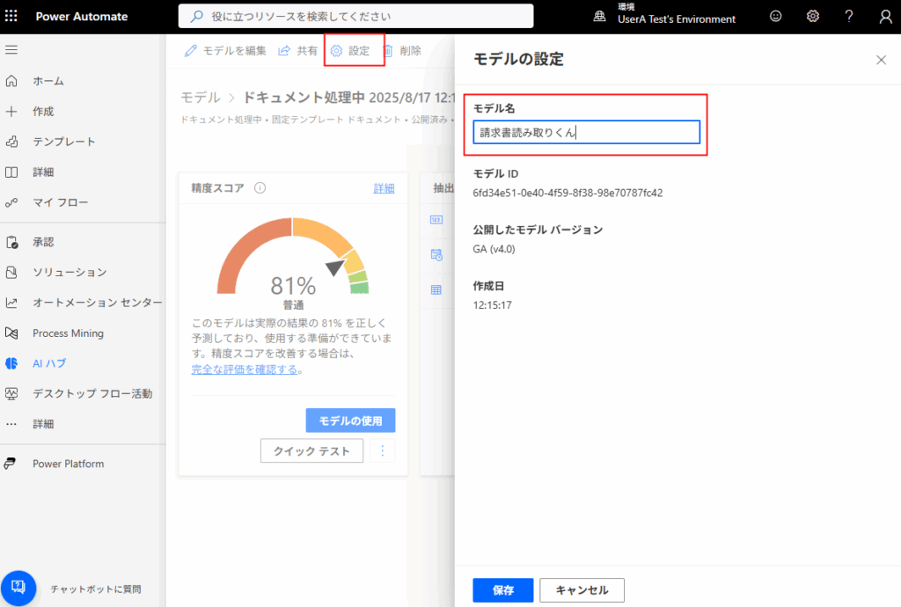Screen dimensions: 901x607
Task: Click 共有 in the command bar
Action: click(x=297, y=51)
